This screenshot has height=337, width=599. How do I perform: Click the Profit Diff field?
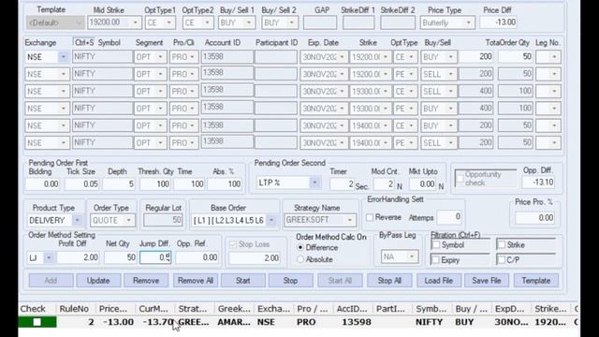(x=78, y=257)
